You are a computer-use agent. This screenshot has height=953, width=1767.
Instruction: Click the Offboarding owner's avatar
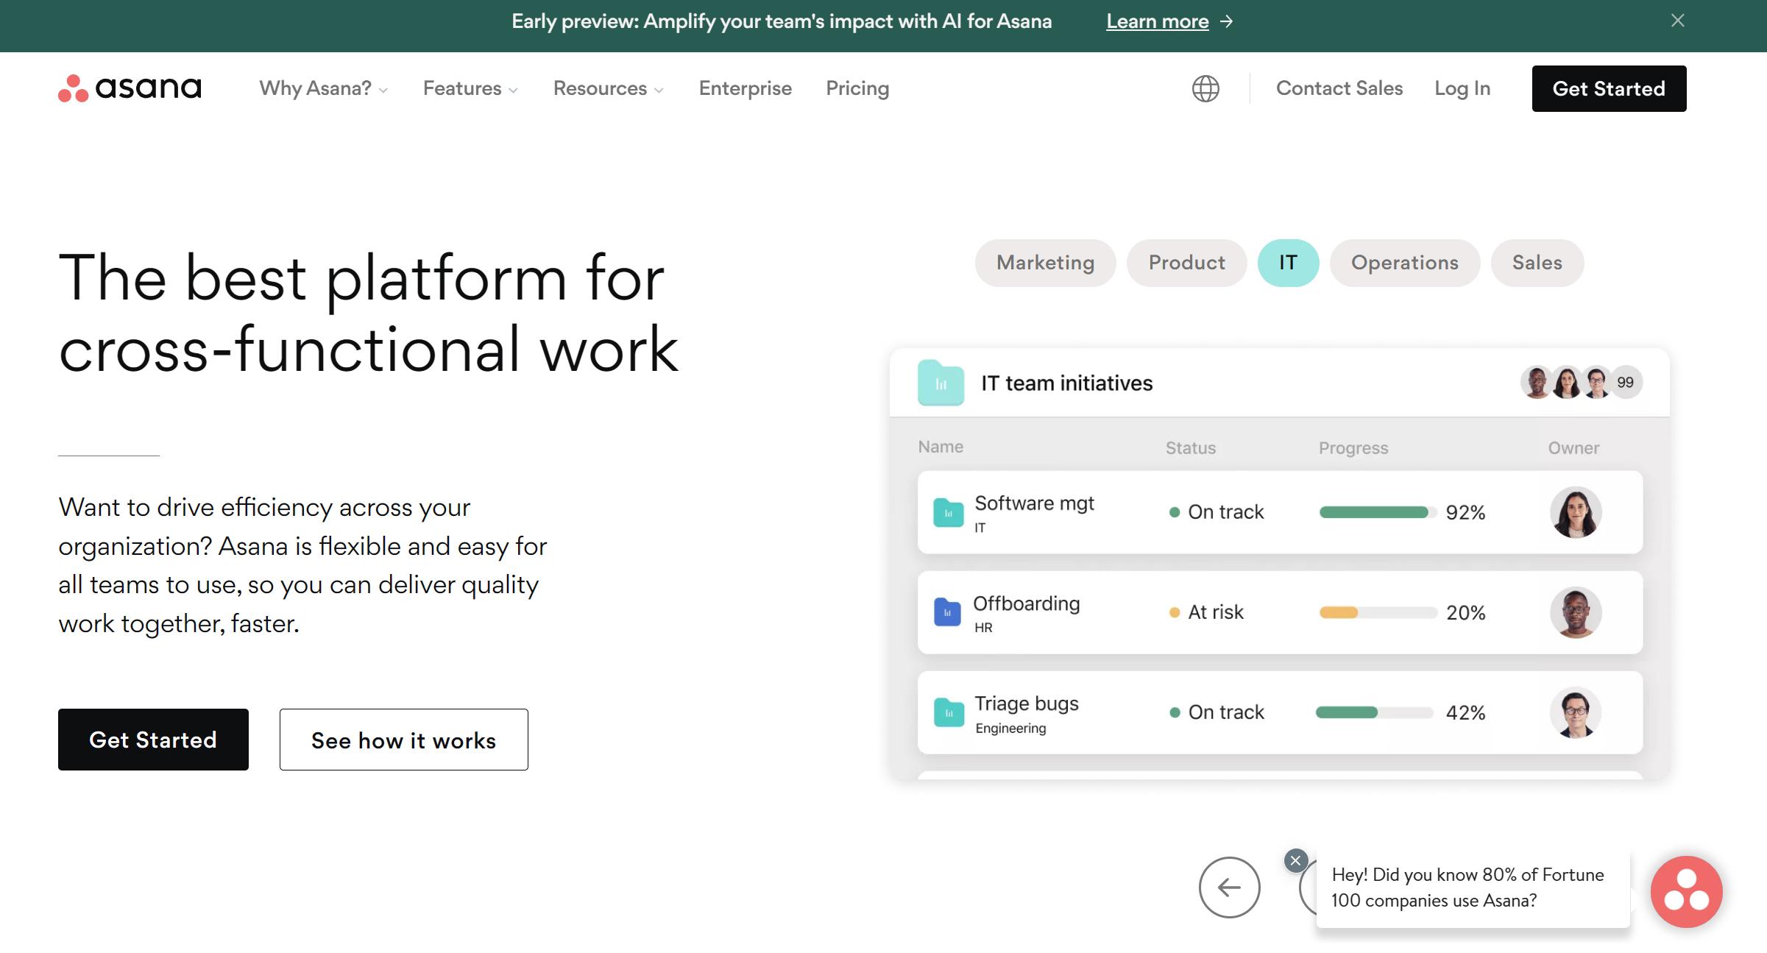click(1575, 612)
